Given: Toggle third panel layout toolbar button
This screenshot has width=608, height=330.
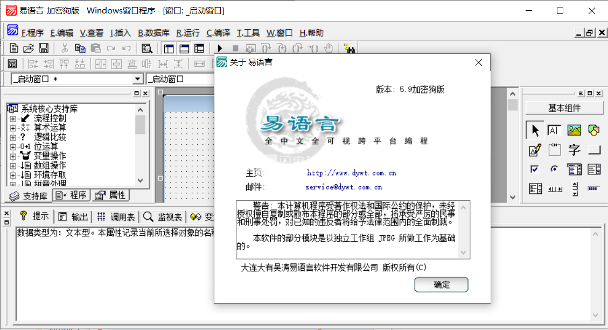Looking at the screenshot, I should [199, 48].
